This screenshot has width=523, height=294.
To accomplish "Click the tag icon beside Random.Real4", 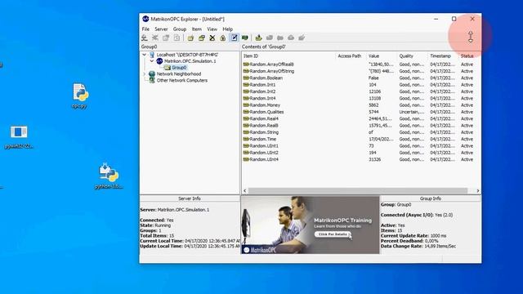I will [246, 118].
